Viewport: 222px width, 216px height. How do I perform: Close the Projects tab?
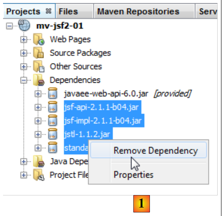coord(48,11)
